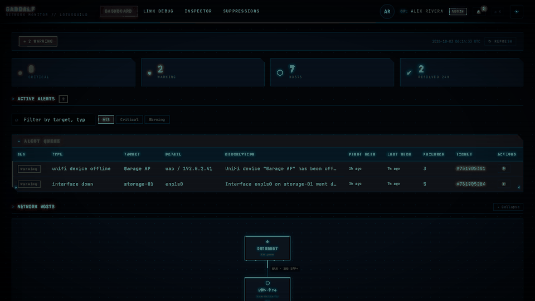Click the alert filter search field
The height and width of the screenshot is (301, 535).
click(x=53, y=120)
